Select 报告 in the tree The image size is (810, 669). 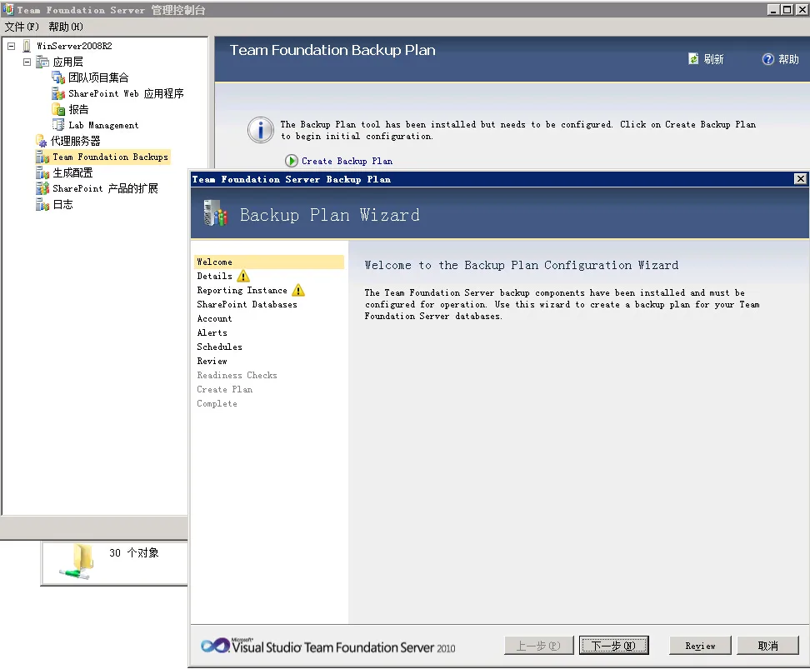click(78, 109)
